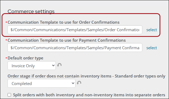Click the Default order type label
Screen dimensions: 169x99
tap(25, 58)
